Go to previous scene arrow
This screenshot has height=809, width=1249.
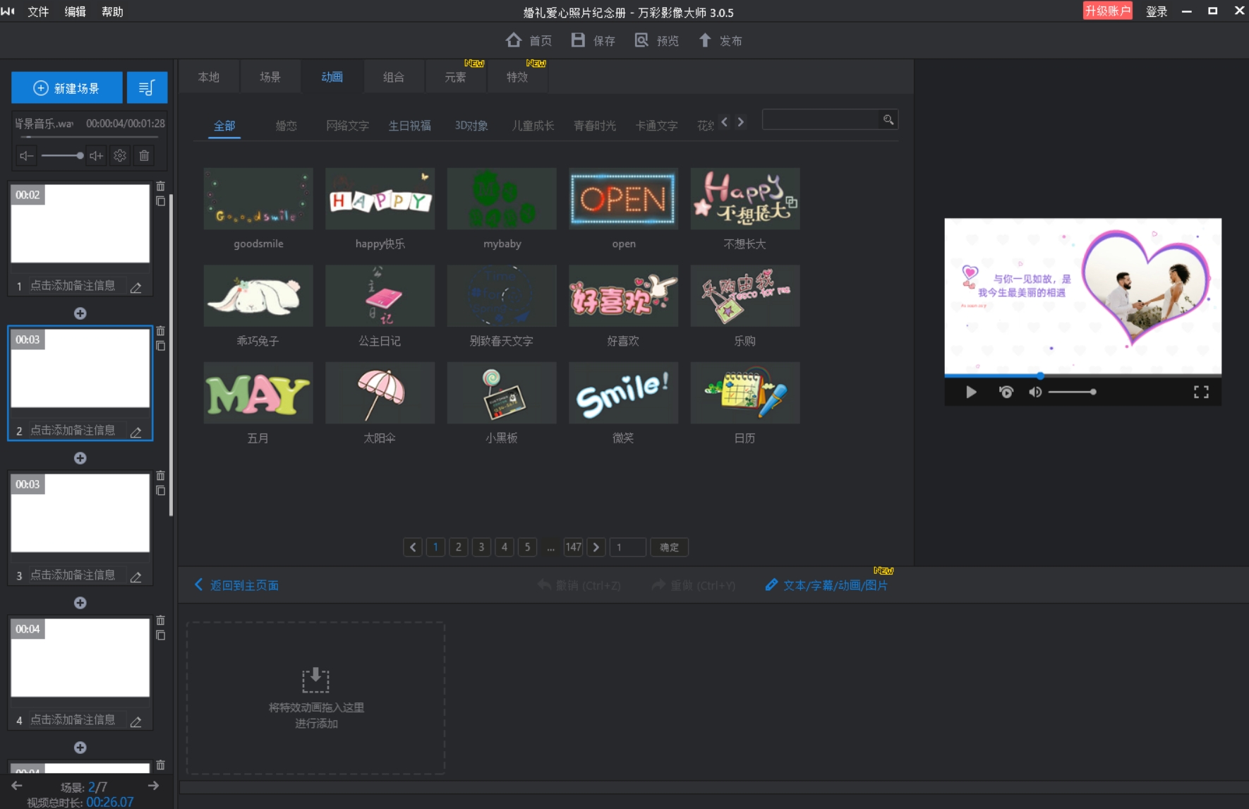pyautogui.click(x=17, y=786)
